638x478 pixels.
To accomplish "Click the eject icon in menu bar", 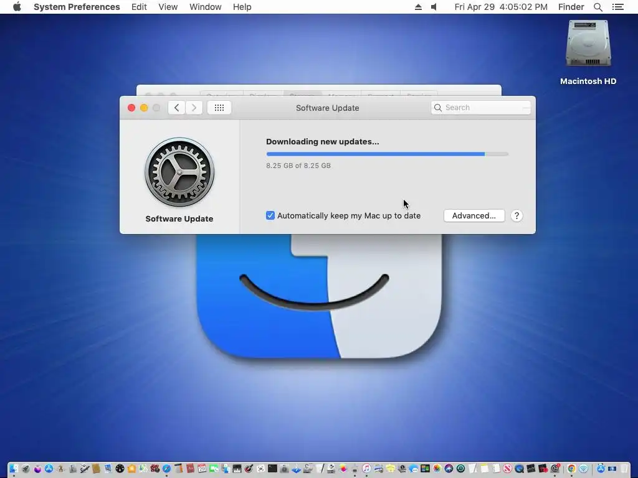I will pyautogui.click(x=418, y=7).
